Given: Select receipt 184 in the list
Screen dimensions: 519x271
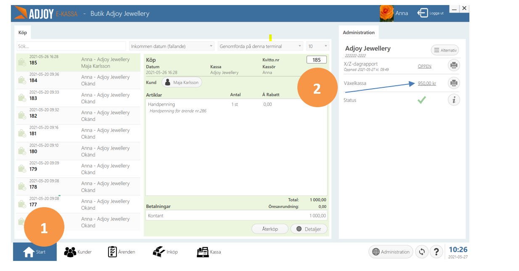Looking at the screenshot, I should click(x=78, y=80).
